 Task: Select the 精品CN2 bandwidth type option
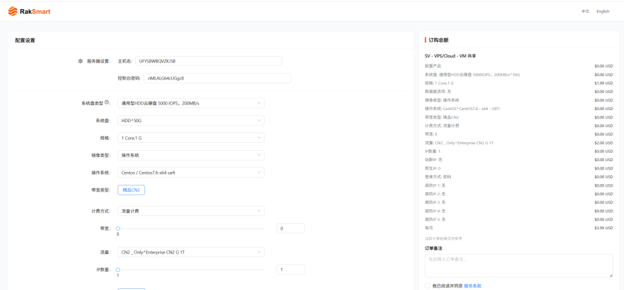click(132, 190)
